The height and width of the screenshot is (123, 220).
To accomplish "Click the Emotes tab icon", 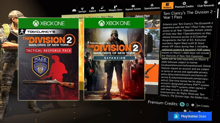I will 102,8.
